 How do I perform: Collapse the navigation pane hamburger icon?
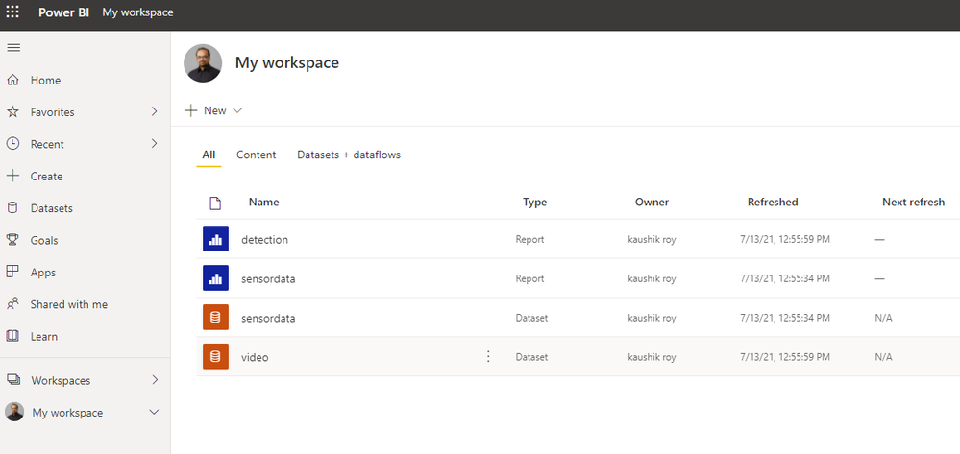(x=13, y=48)
